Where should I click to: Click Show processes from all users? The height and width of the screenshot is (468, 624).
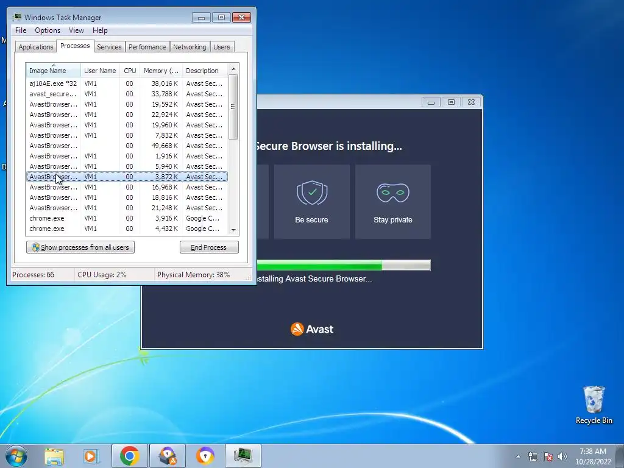pos(80,247)
